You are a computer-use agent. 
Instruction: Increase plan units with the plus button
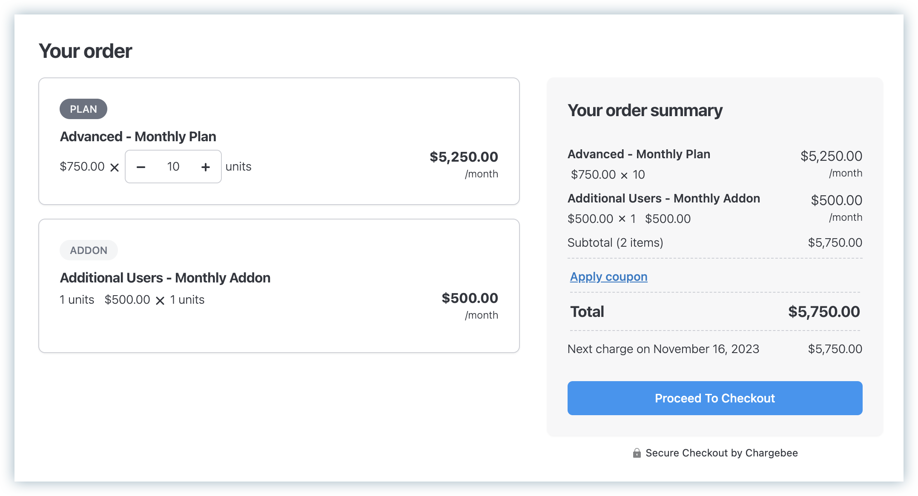206,167
